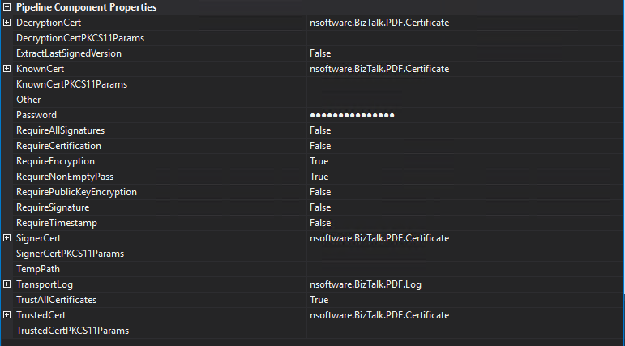The height and width of the screenshot is (346, 625).
Task: Click the KnownCert nsoftware.BizTalk.PDF.Certificate value
Action: pyautogui.click(x=379, y=69)
